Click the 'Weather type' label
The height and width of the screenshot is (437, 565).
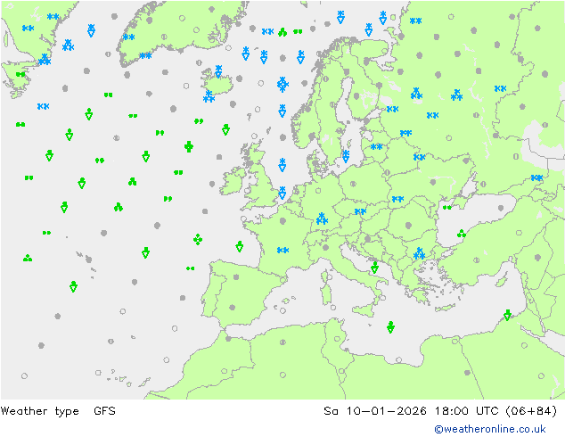click(x=39, y=411)
